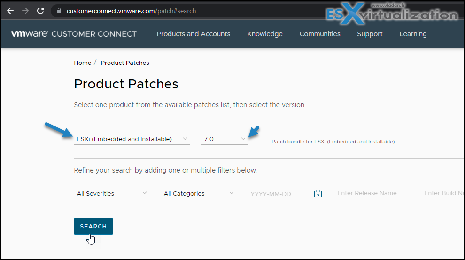Image resolution: width=465 pixels, height=260 pixels.
Task: Open the Knowledge menu
Action: pos(265,34)
